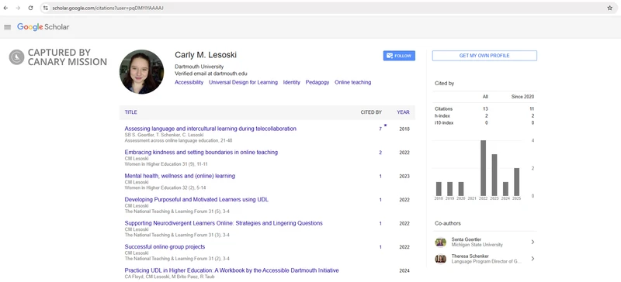Viewport: 621px width, 282px height.
Task: Open the Online teaching interest tag
Action: [x=353, y=82]
